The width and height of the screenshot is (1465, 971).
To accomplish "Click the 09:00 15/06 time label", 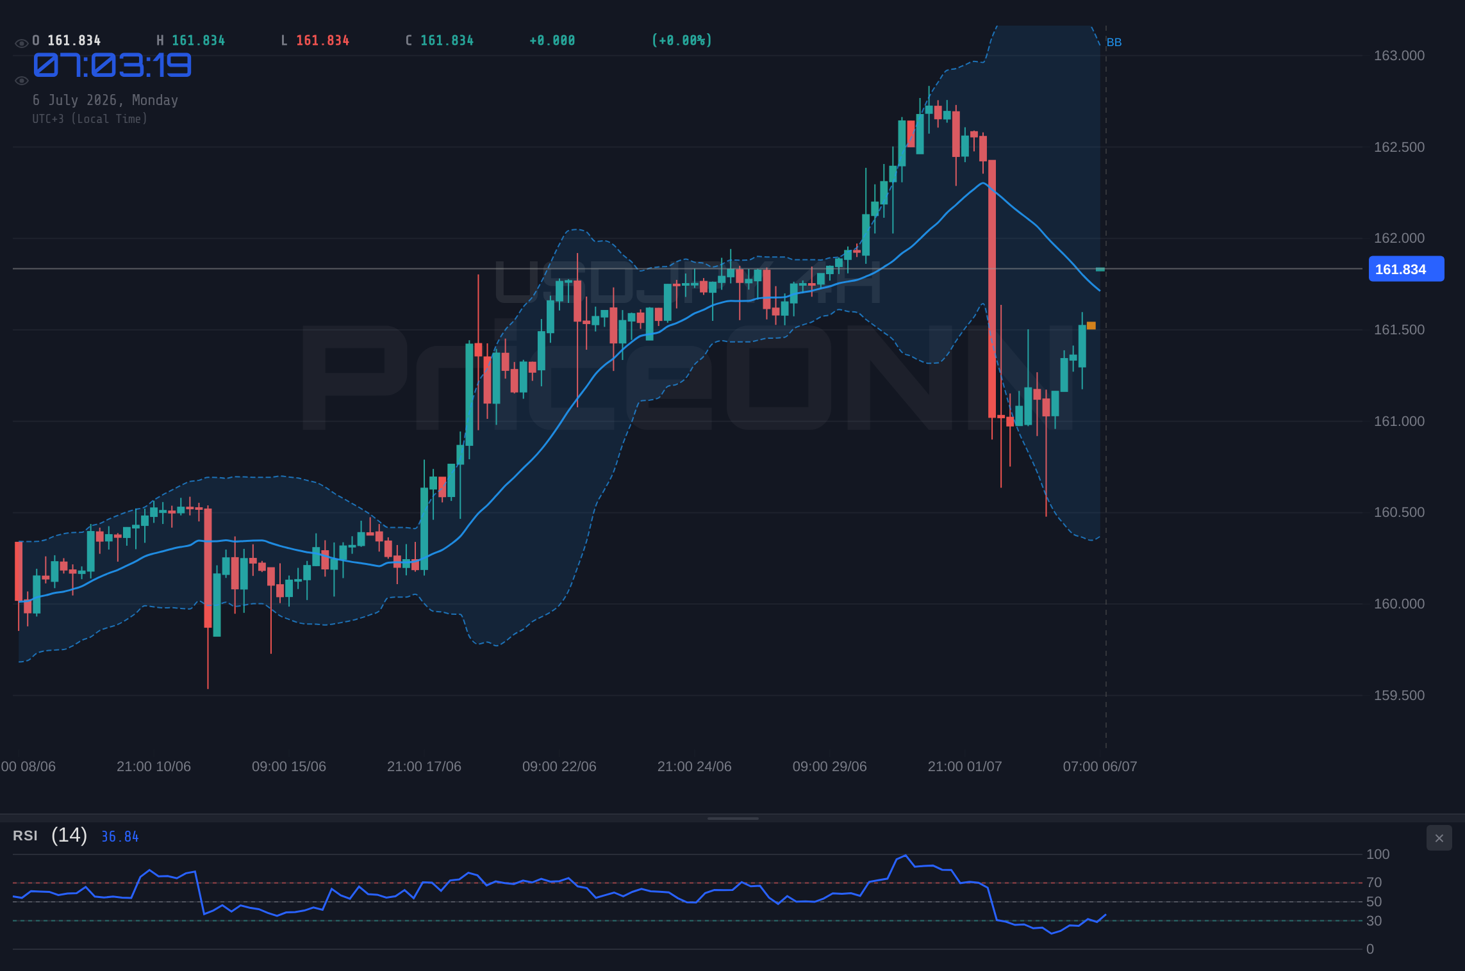I will [x=289, y=767].
